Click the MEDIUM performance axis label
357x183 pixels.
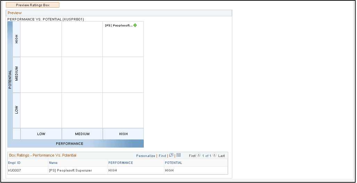[x=82, y=134]
